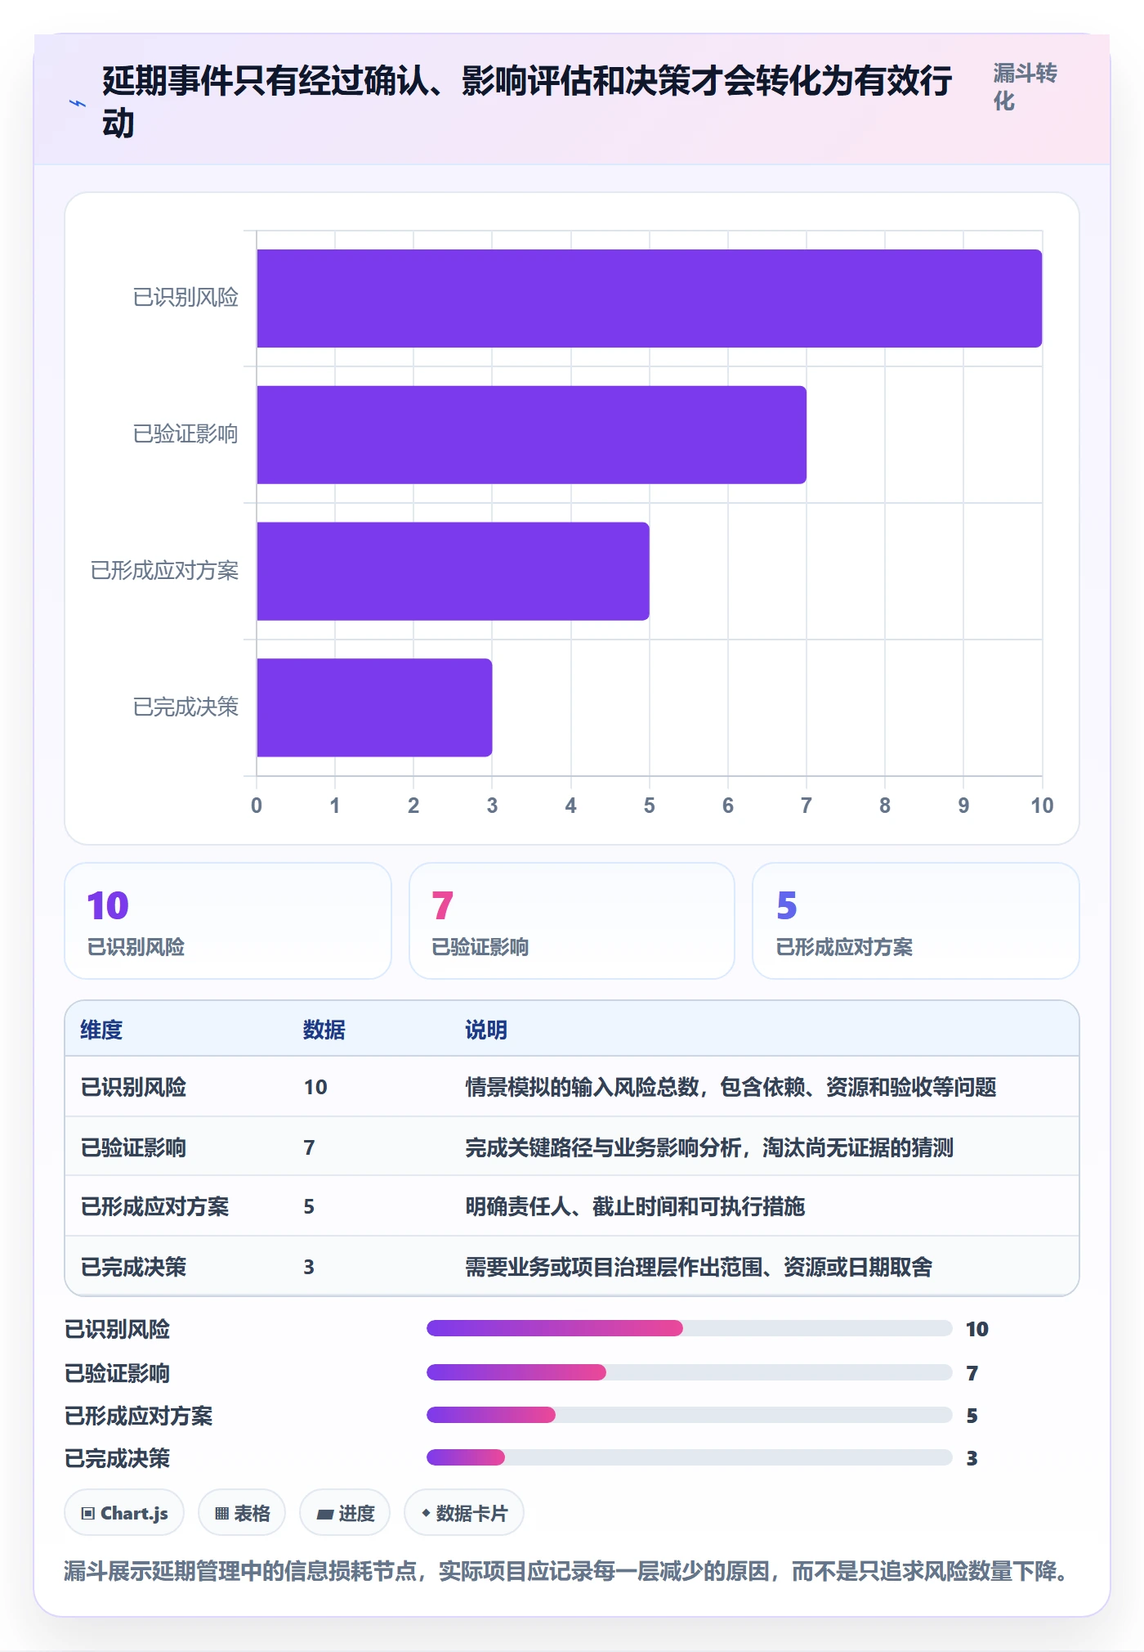Click the 漏斗转化 tag in the header
1144x1652 pixels.
click(x=1026, y=87)
